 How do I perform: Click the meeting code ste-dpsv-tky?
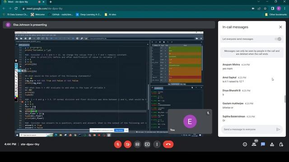30,144
